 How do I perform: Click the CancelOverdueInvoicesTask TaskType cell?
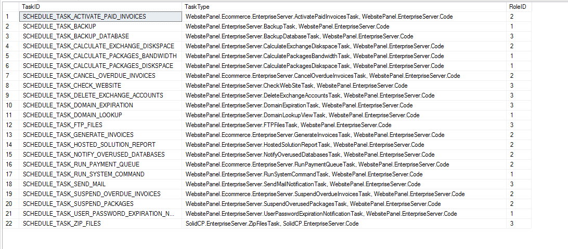point(344,76)
